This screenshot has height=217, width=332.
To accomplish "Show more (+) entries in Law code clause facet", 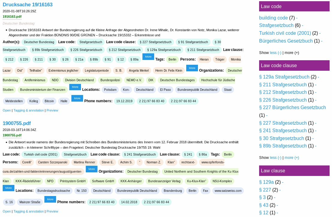I will click(292, 158).
